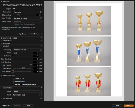Image resolution: width=135 pixels, height=108 pixels.
Task: Open Watermark section options menu dots
Action: pos(41,98)
